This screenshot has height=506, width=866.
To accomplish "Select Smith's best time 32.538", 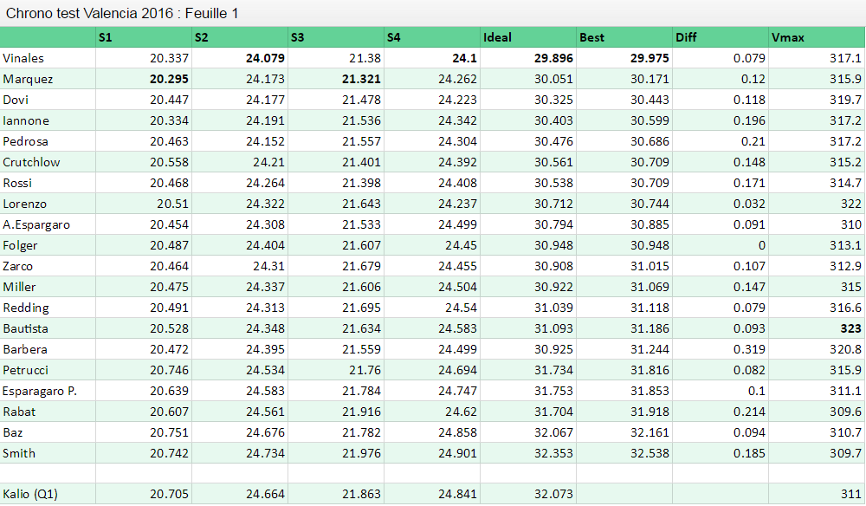I will (x=649, y=453).
